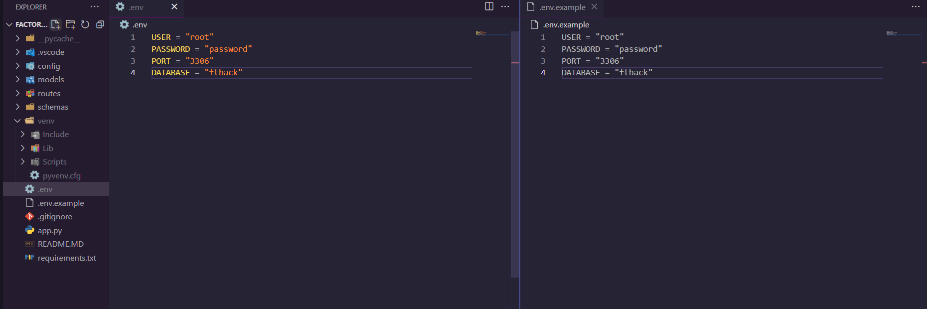Click the Include folder icon
This screenshot has height=309, width=927.
[x=35, y=135]
